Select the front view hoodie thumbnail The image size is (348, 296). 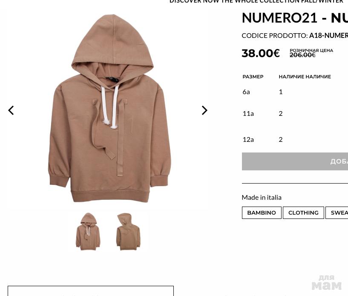pyautogui.click(x=88, y=232)
